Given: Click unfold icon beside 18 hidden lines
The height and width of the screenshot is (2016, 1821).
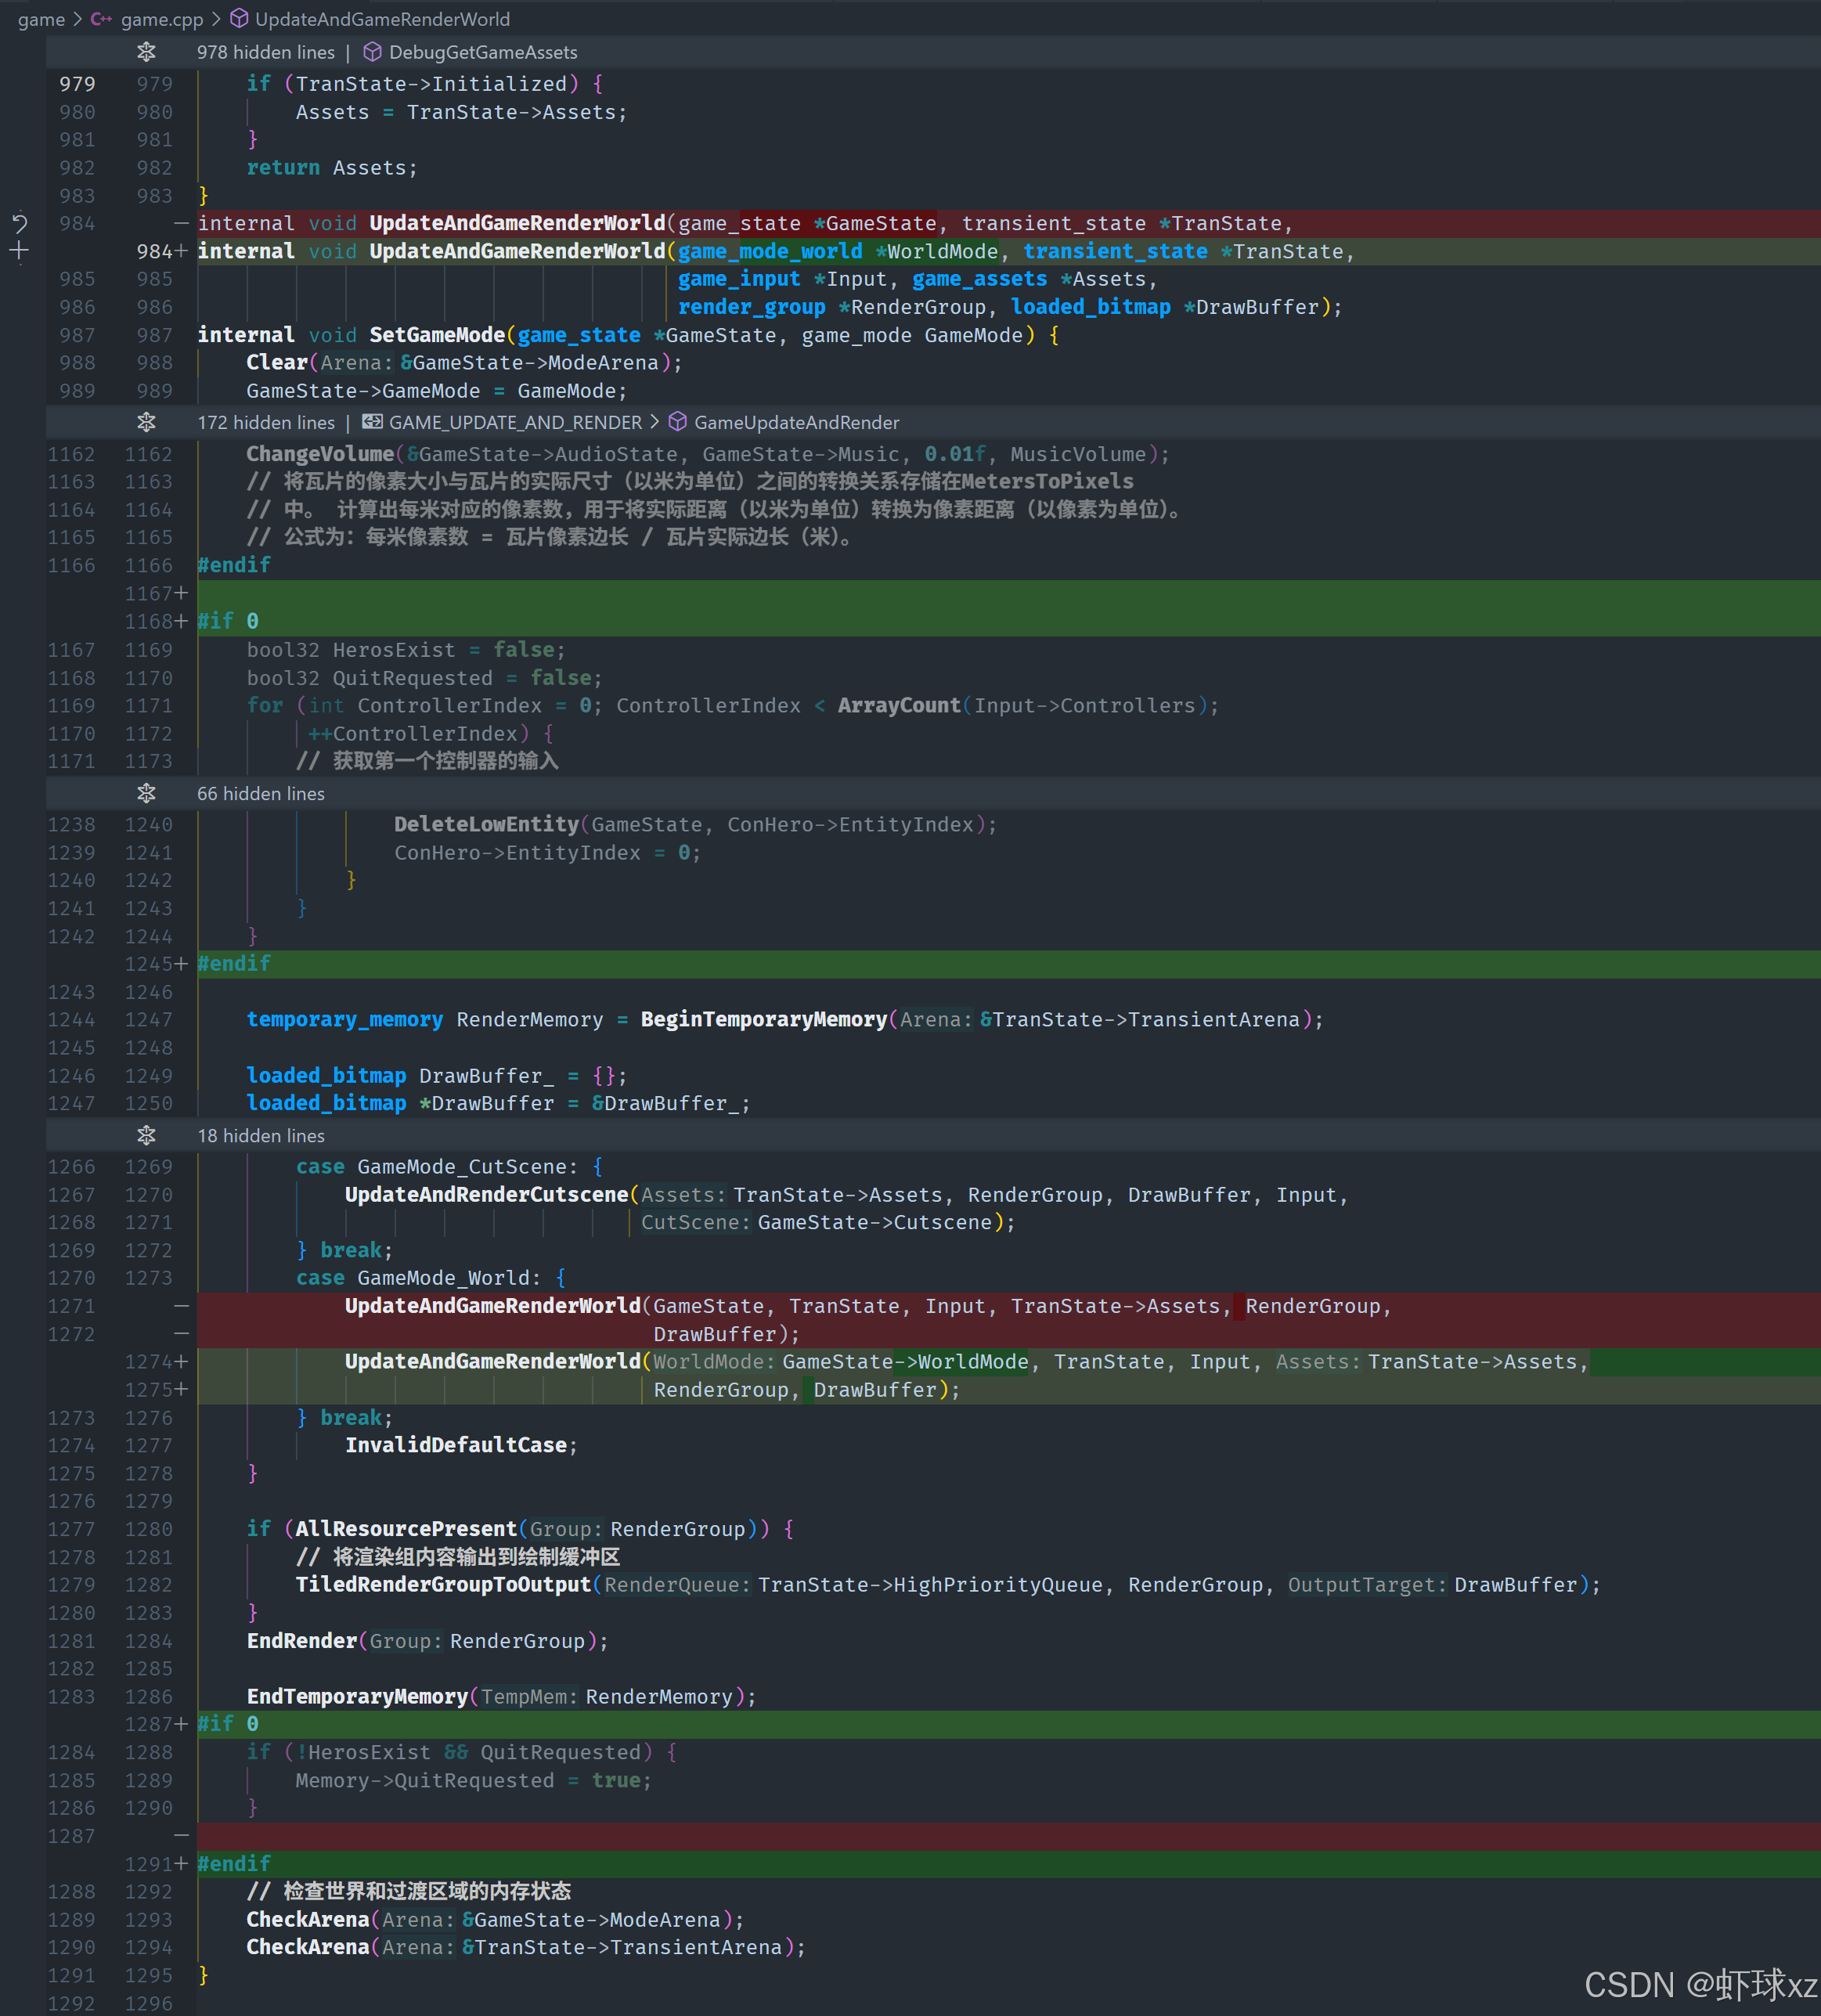Looking at the screenshot, I should [x=146, y=1135].
